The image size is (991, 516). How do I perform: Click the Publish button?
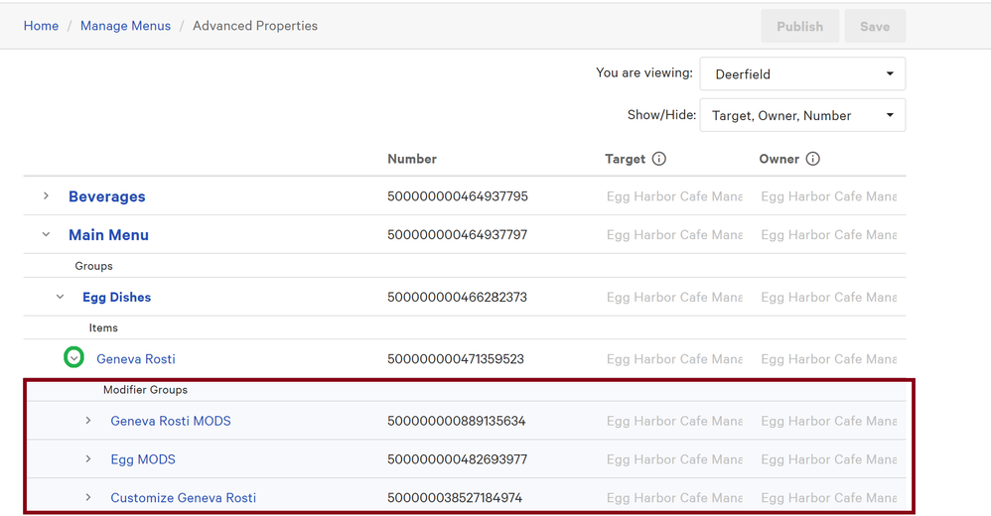coord(799,27)
